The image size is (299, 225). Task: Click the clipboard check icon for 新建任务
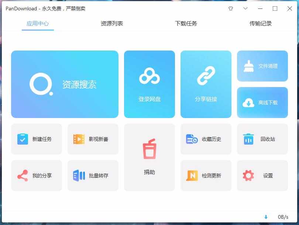coord(23,139)
